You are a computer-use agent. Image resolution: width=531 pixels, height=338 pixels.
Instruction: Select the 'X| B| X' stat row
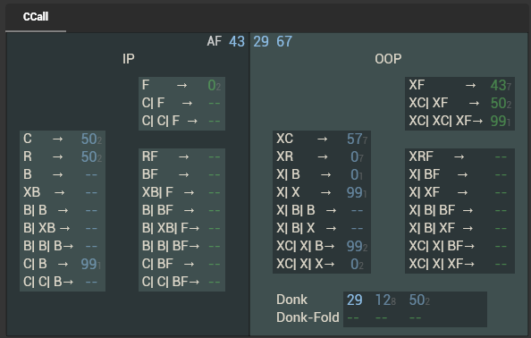[x=322, y=228]
